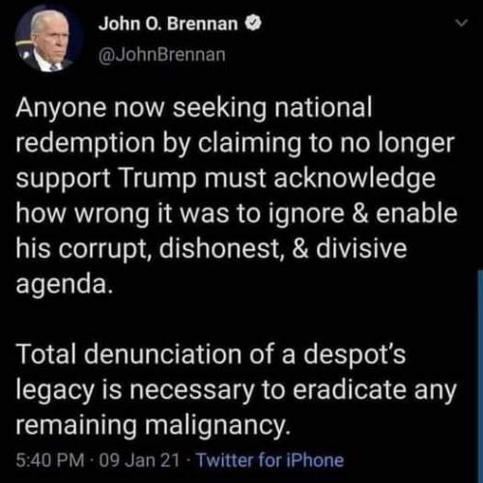Image resolution: width=483 pixels, height=483 pixels.
Task: Select the 09 Jan 21 date
Action: (x=139, y=460)
